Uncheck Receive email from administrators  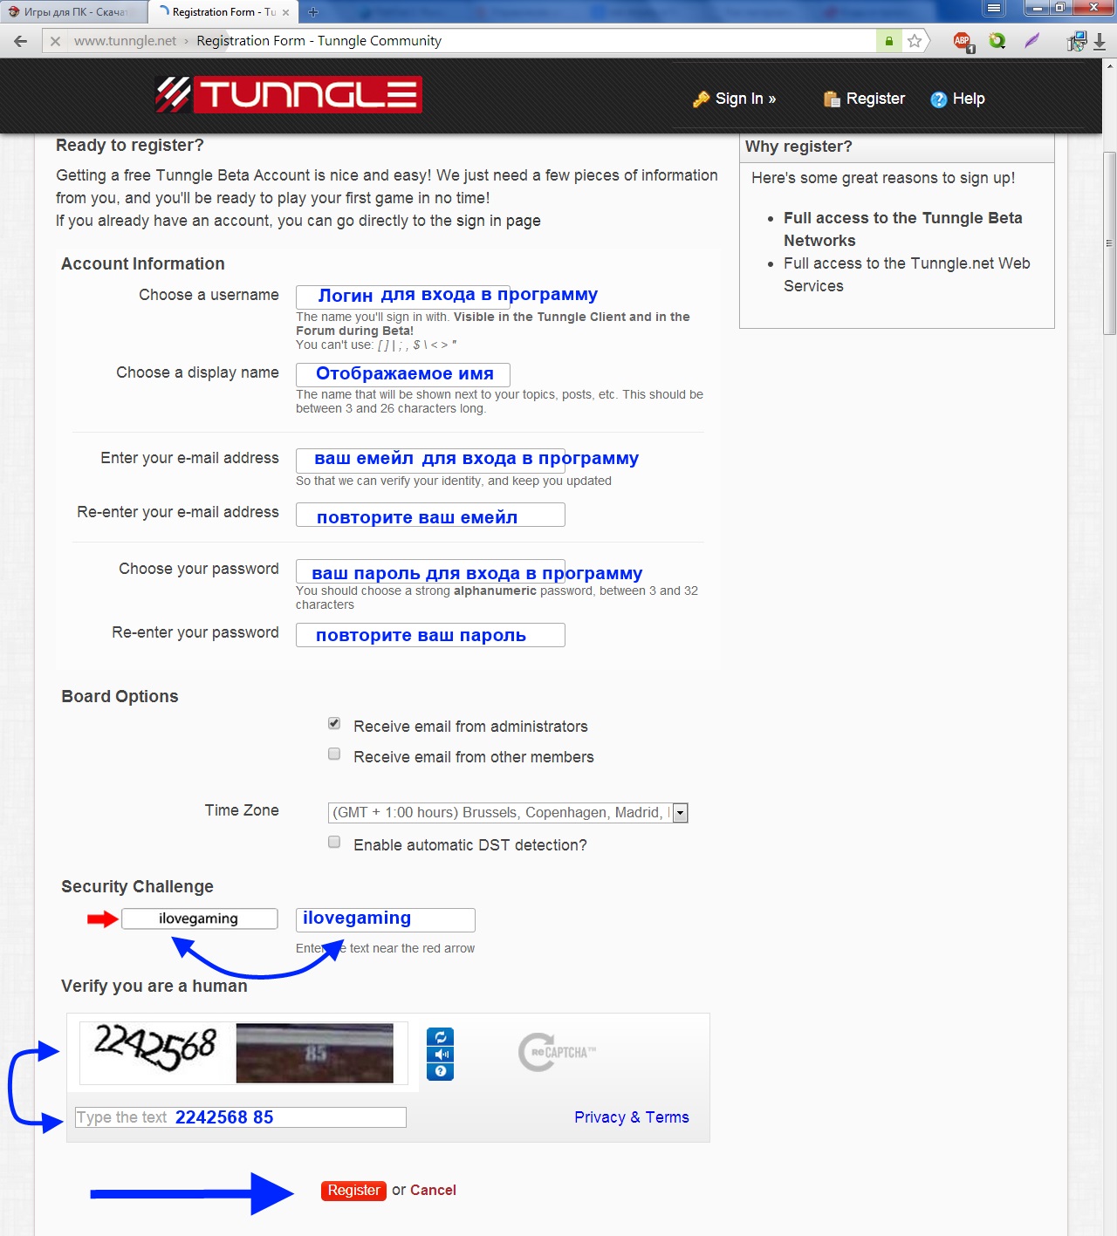[x=334, y=724]
